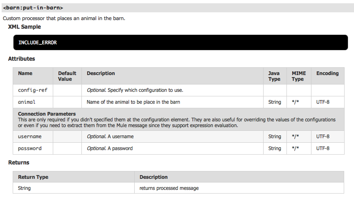Select the password attribute name
Image resolution: width=354 pixels, height=203 pixels.
(x=30, y=148)
